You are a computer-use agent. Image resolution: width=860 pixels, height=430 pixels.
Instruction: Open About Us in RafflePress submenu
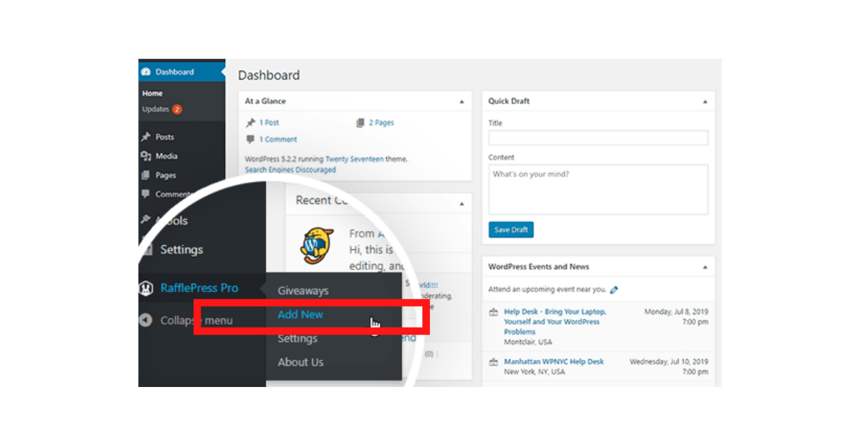click(x=300, y=362)
